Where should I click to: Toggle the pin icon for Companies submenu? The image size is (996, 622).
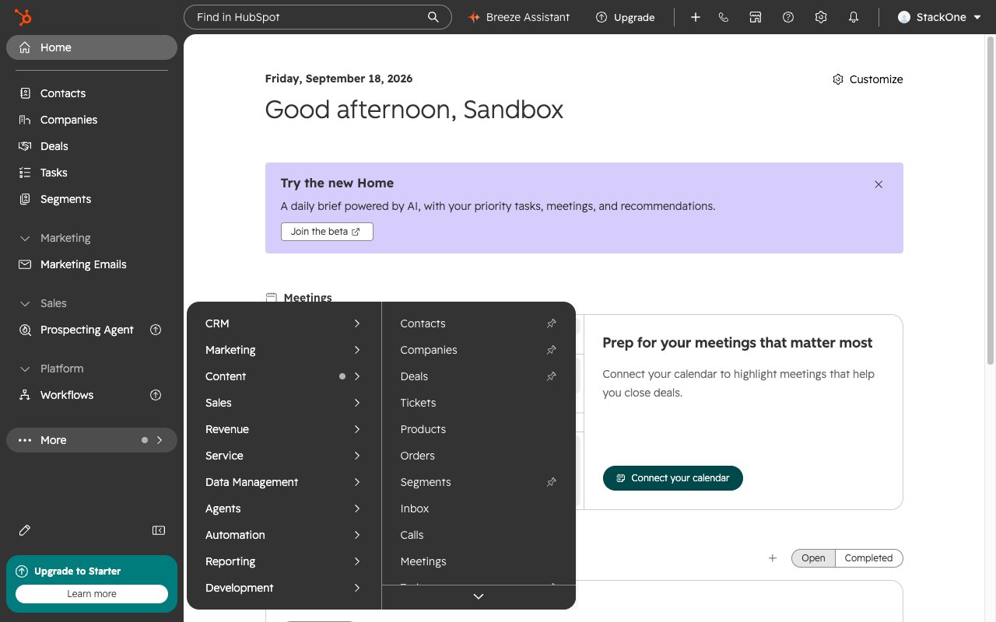tap(551, 350)
